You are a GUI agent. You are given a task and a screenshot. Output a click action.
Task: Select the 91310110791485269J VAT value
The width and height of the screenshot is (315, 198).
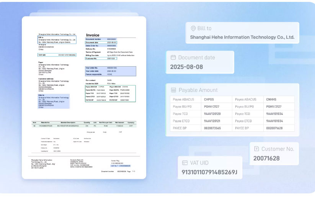[209, 172]
